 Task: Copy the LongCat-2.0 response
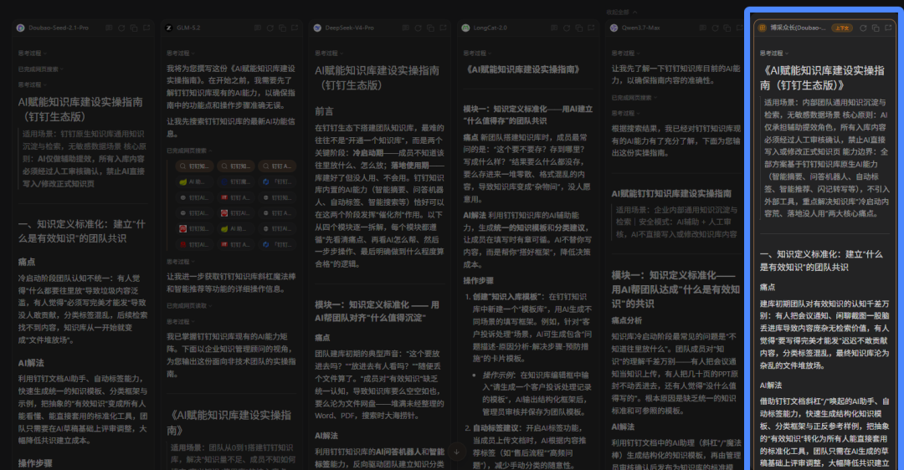579,28
